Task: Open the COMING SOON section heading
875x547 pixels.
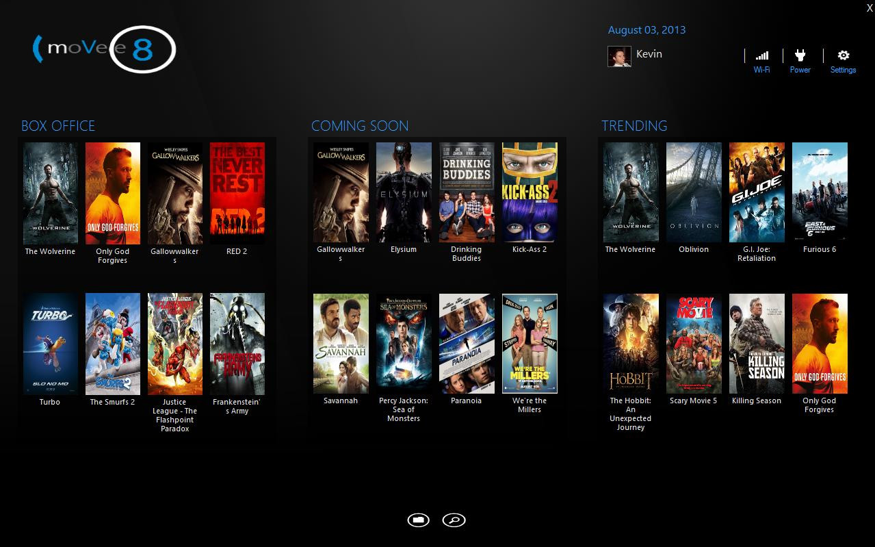Action: tap(360, 126)
